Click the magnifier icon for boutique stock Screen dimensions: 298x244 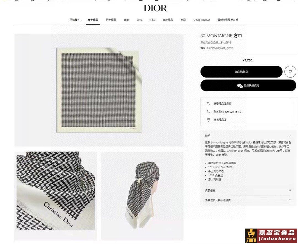click(208, 104)
